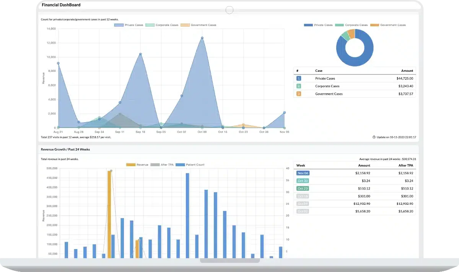This screenshot has width=459, height=272.
Task: Toggle Government Cases legend in area chart
Action: pos(198,25)
